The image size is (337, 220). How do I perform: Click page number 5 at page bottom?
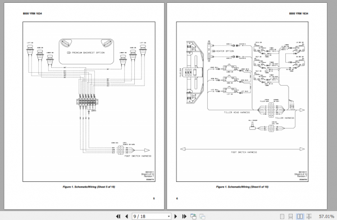154,199
